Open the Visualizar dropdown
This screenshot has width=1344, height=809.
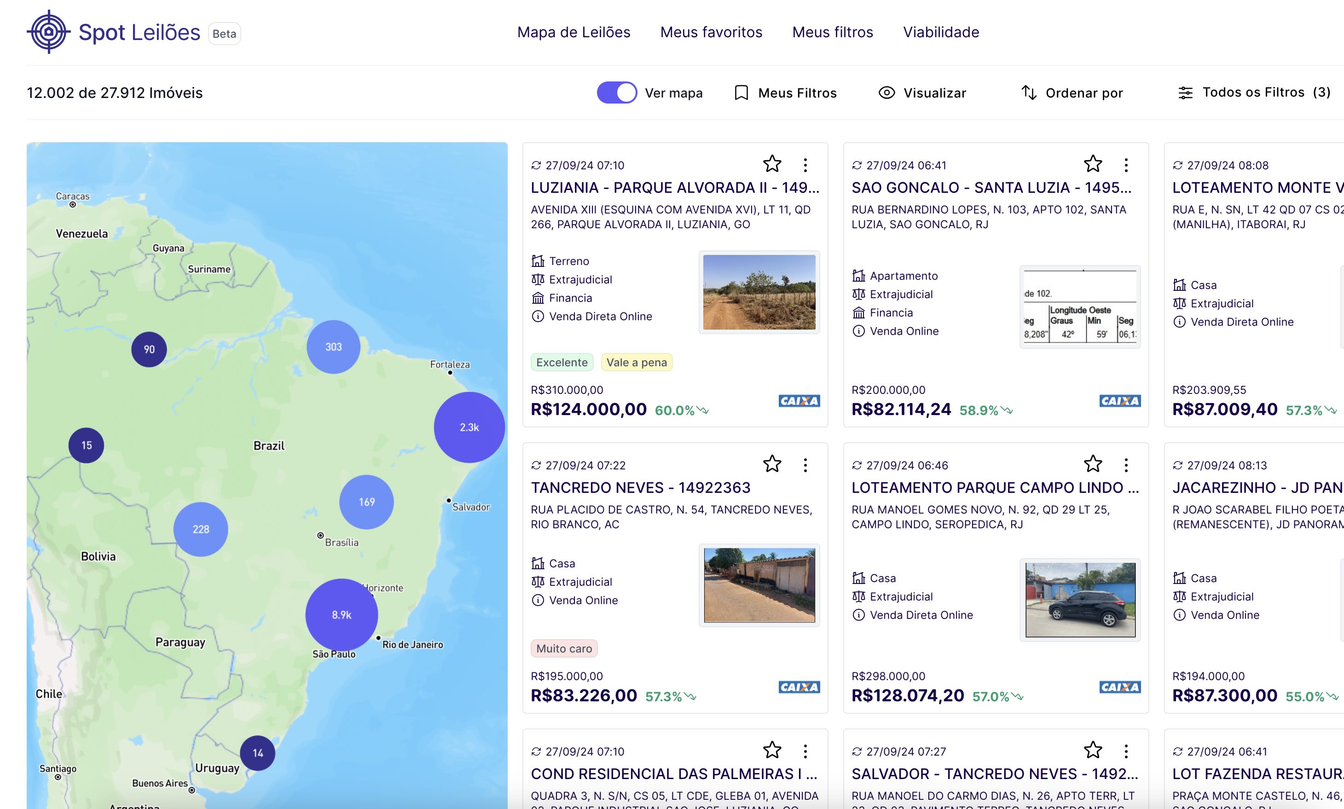click(922, 92)
